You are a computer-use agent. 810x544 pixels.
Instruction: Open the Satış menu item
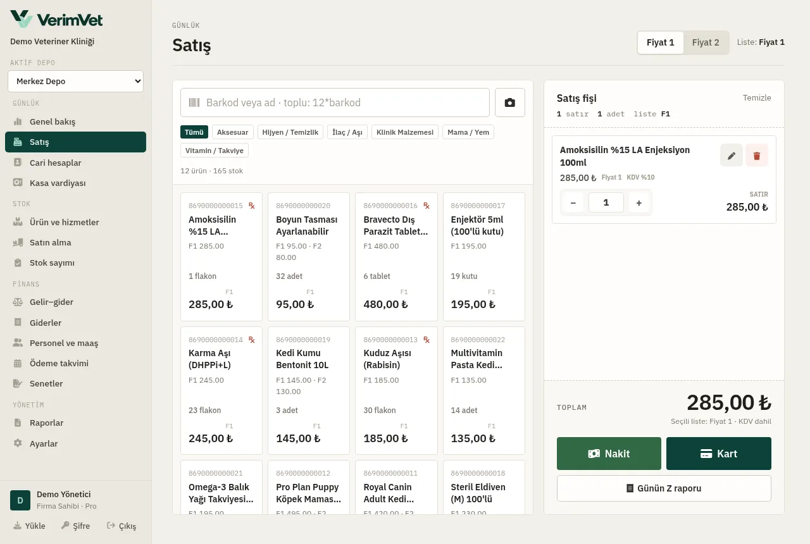tap(75, 142)
